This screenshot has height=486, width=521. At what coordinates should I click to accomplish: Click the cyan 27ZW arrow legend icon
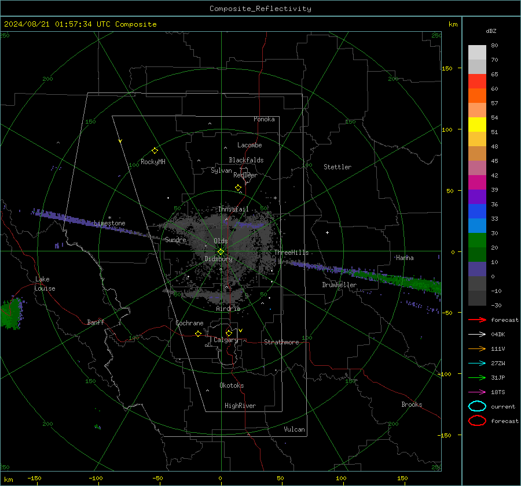[x=477, y=363]
